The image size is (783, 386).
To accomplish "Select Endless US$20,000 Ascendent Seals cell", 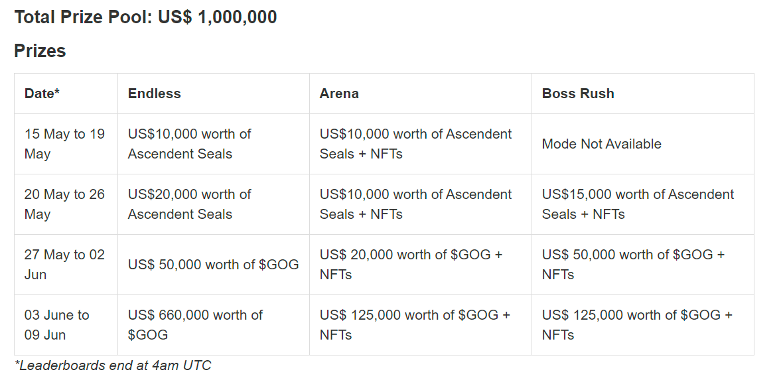I will (x=189, y=204).
